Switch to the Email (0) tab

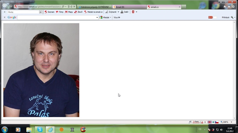pos(129,7)
